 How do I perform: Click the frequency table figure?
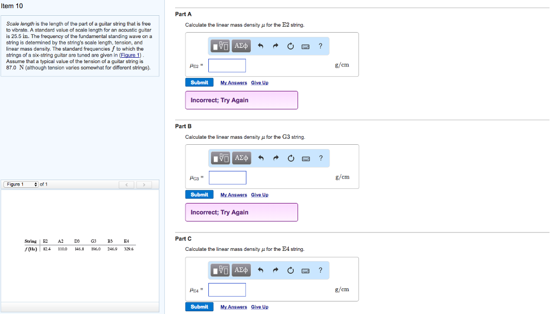pyautogui.click(x=79, y=245)
